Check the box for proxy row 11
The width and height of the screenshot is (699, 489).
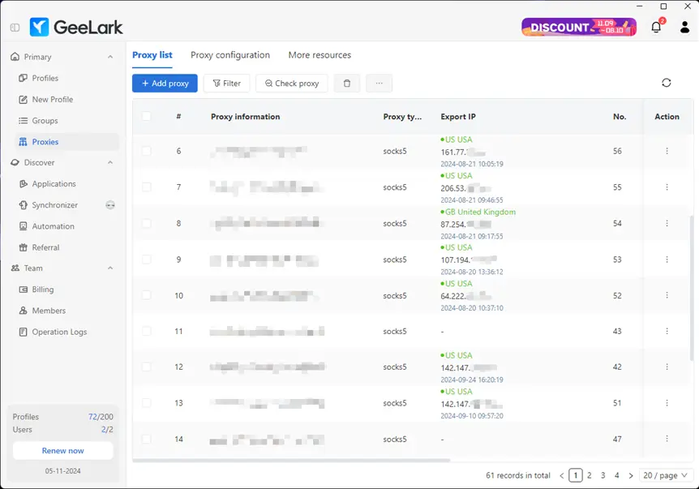[147, 331]
